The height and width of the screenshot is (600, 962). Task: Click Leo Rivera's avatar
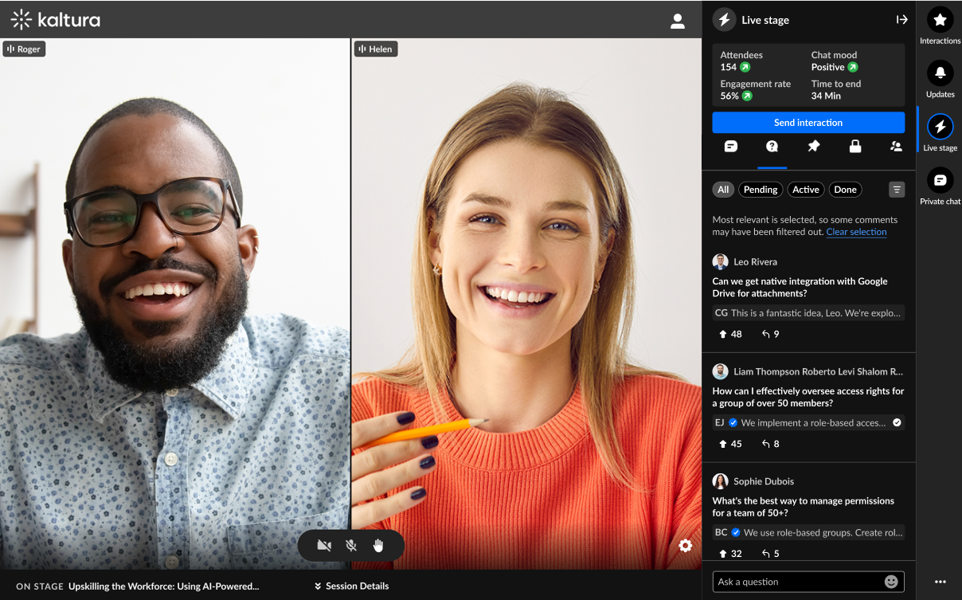720,261
